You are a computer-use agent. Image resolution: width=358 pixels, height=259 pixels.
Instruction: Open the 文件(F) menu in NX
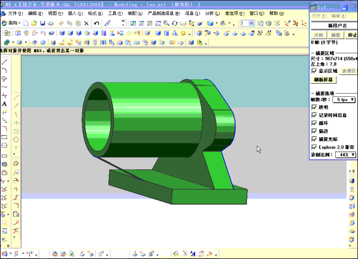tap(15, 14)
